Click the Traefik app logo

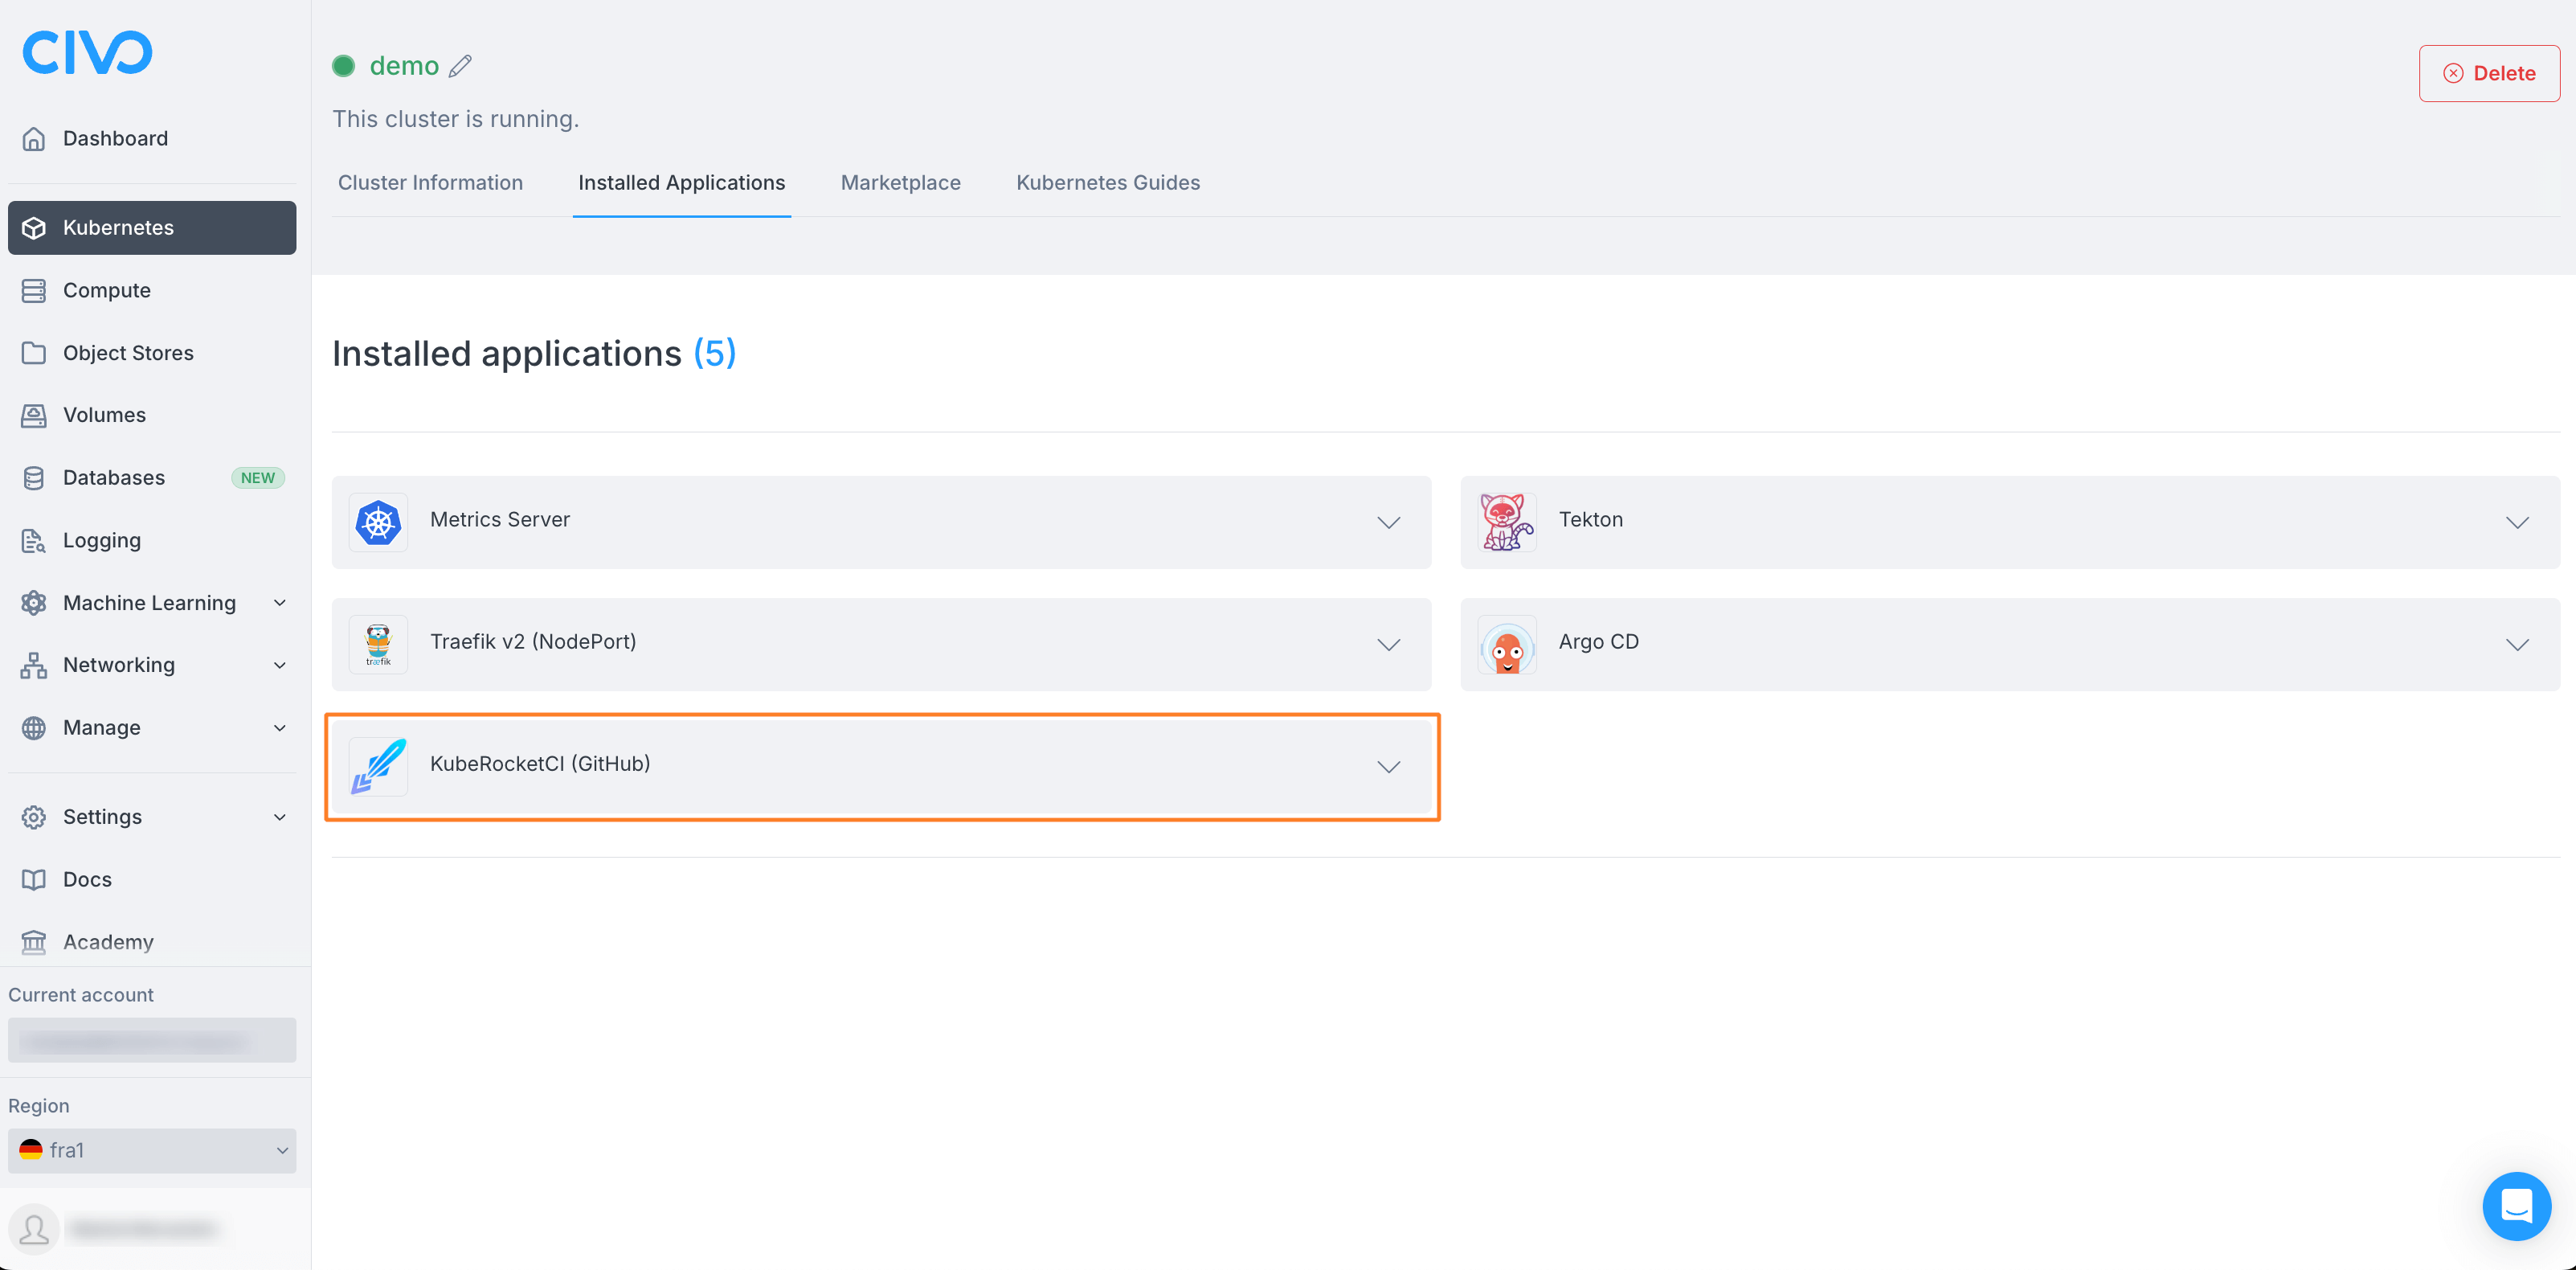tap(378, 644)
